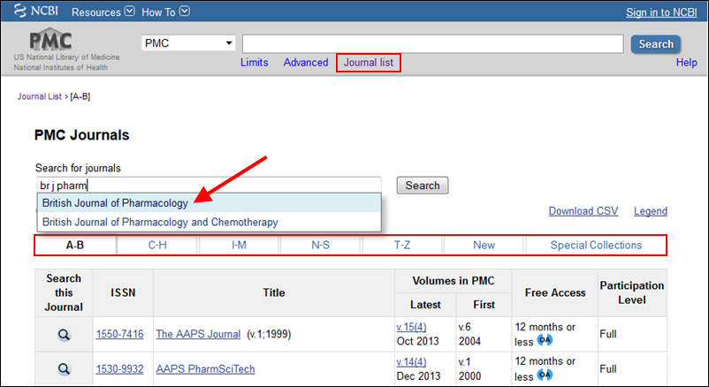Open the Help link
This screenshot has height=387, width=709.
686,63
